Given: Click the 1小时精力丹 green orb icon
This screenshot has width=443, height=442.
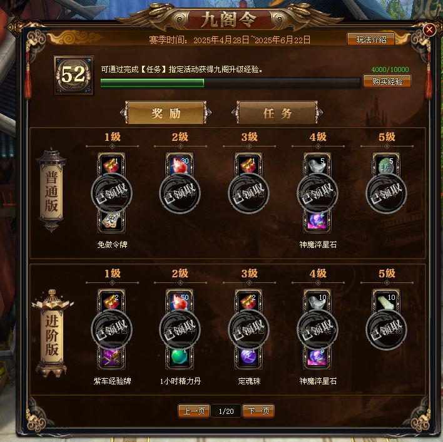Looking at the screenshot, I should click(180, 357).
